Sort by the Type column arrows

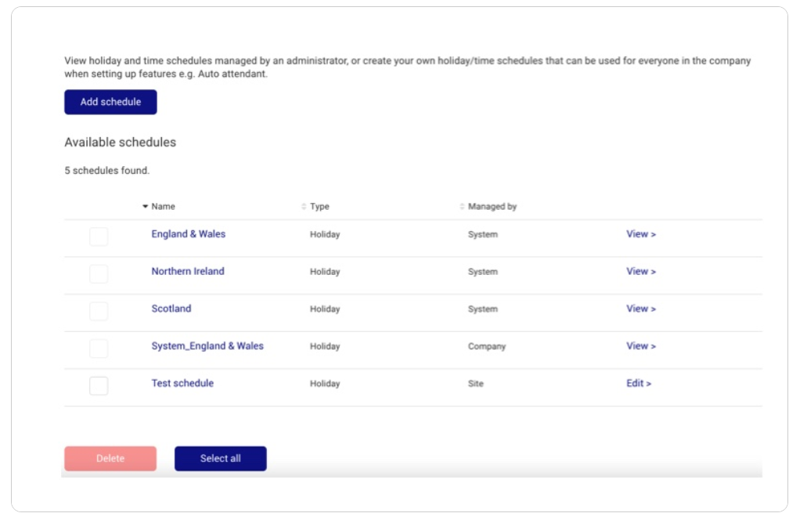point(304,206)
